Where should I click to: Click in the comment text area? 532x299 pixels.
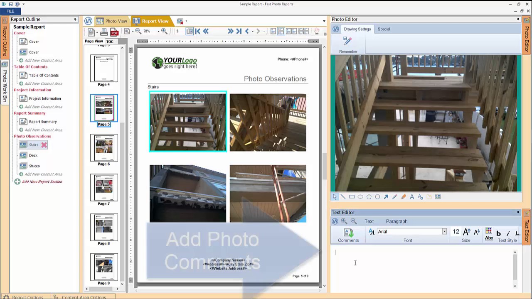coord(422,268)
